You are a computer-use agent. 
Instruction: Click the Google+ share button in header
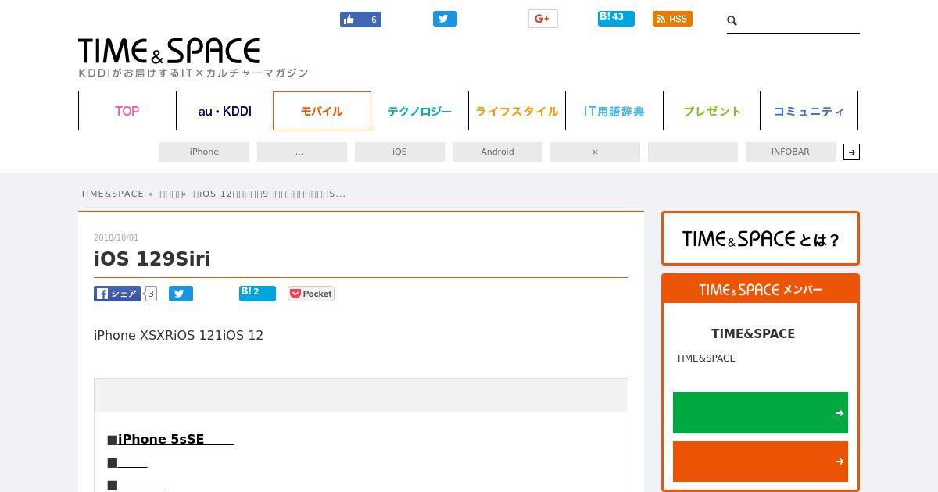(543, 19)
